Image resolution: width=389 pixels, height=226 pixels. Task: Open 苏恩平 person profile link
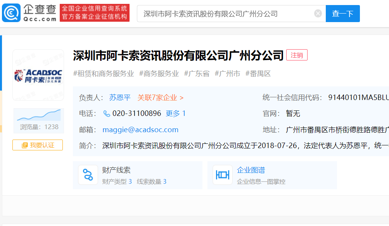coord(120,98)
